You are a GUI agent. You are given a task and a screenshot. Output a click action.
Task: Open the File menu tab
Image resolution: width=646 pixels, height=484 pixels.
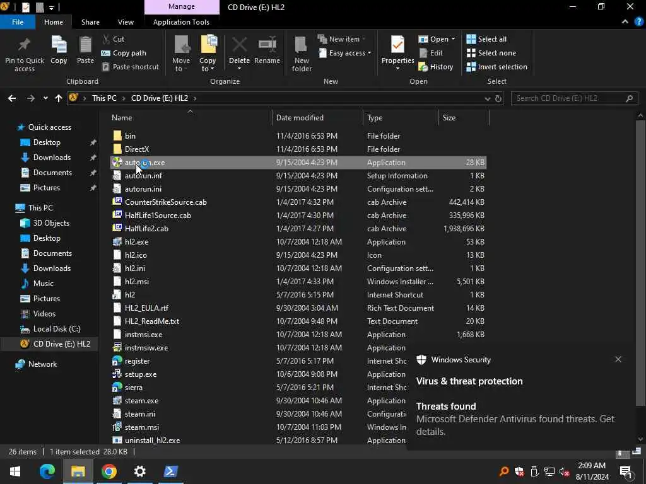[x=18, y=22]
